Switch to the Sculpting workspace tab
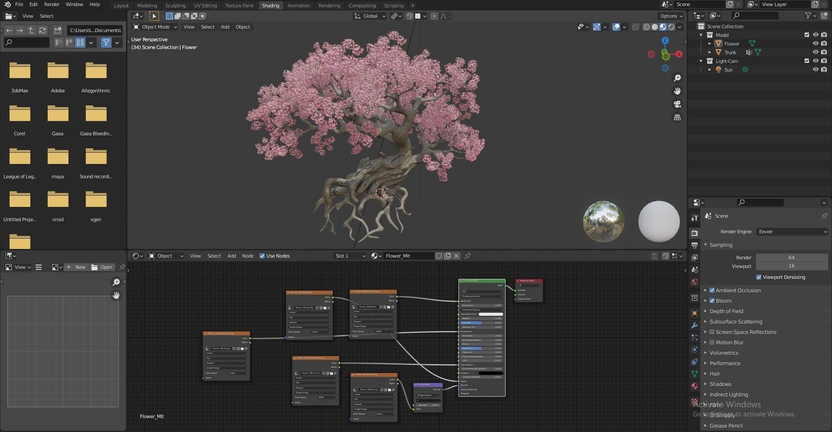This screenshot has height=432, width=832. 175,6
